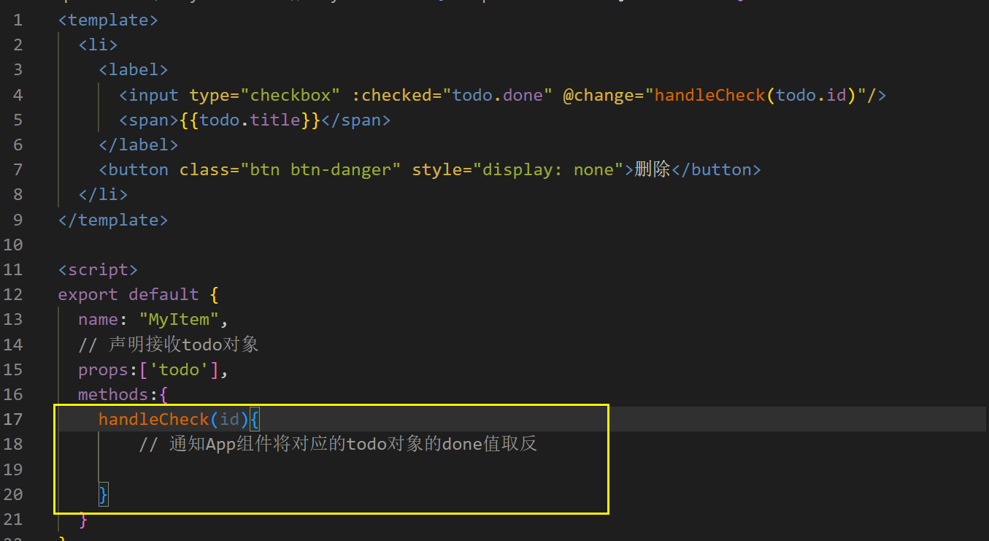Click the opening <li> tag on line 2
This screenshot has height=541, width=989.
(99, 45)
